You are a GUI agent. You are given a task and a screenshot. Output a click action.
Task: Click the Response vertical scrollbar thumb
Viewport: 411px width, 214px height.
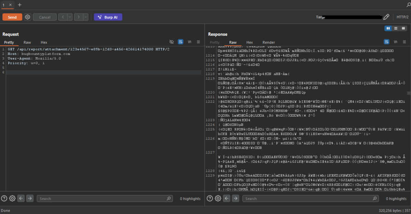(x=408, y=93)
